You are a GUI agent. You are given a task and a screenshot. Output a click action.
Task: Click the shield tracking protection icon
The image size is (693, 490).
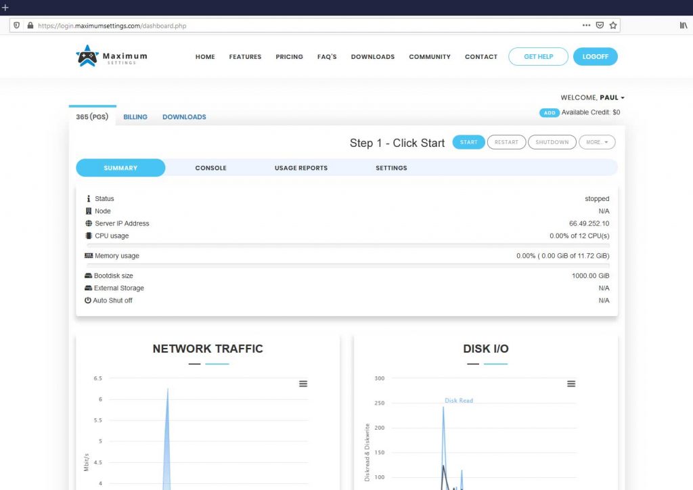tap(17, 25)
